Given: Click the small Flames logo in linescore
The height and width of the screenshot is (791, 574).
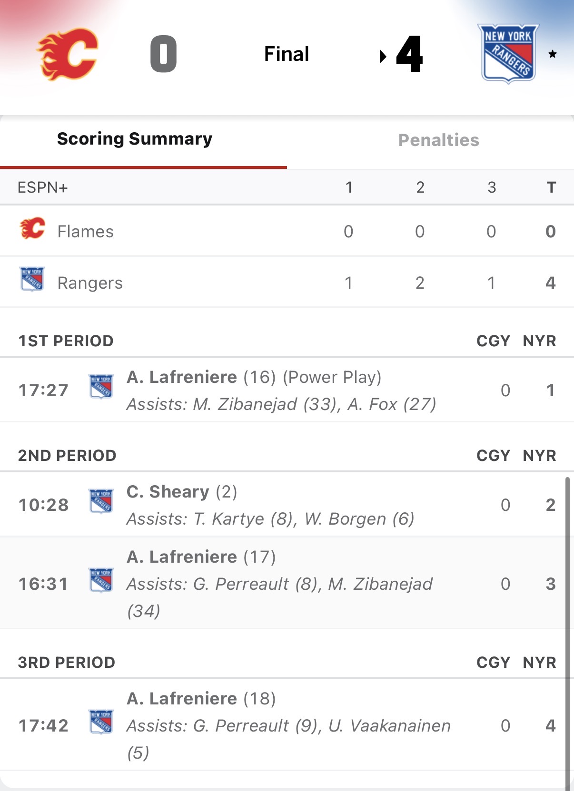Looking at the screenshot, I should [x=32, y=229].
